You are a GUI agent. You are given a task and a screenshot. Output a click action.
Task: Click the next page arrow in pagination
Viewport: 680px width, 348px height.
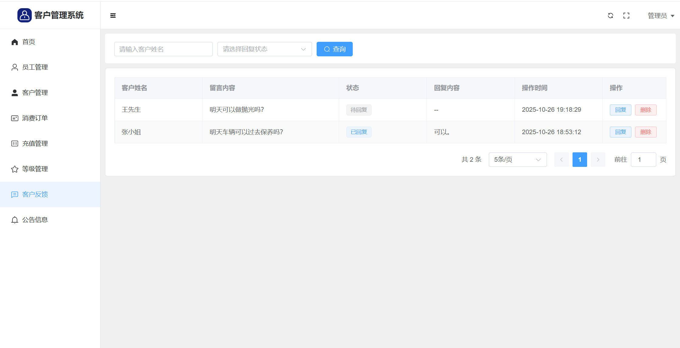pos(598,160)
